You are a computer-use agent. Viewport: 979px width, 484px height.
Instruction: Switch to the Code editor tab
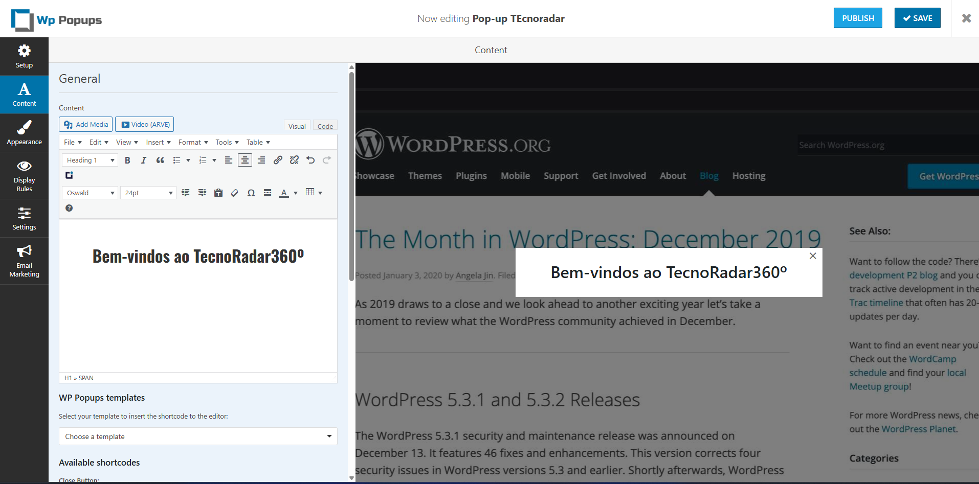coord(325,126)
